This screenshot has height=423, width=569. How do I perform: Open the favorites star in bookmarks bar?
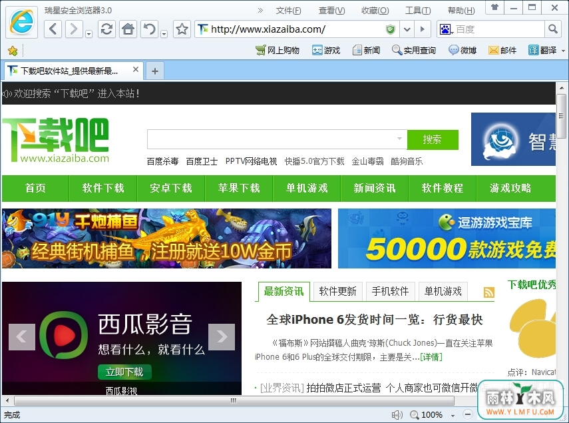13,51
